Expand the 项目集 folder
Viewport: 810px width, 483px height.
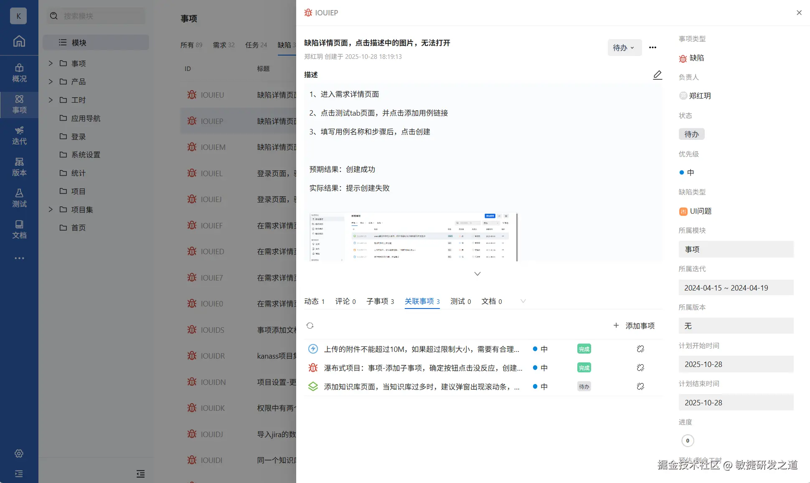(50, 210)
